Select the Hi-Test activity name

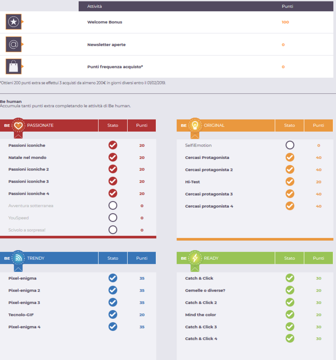[193, 182]
